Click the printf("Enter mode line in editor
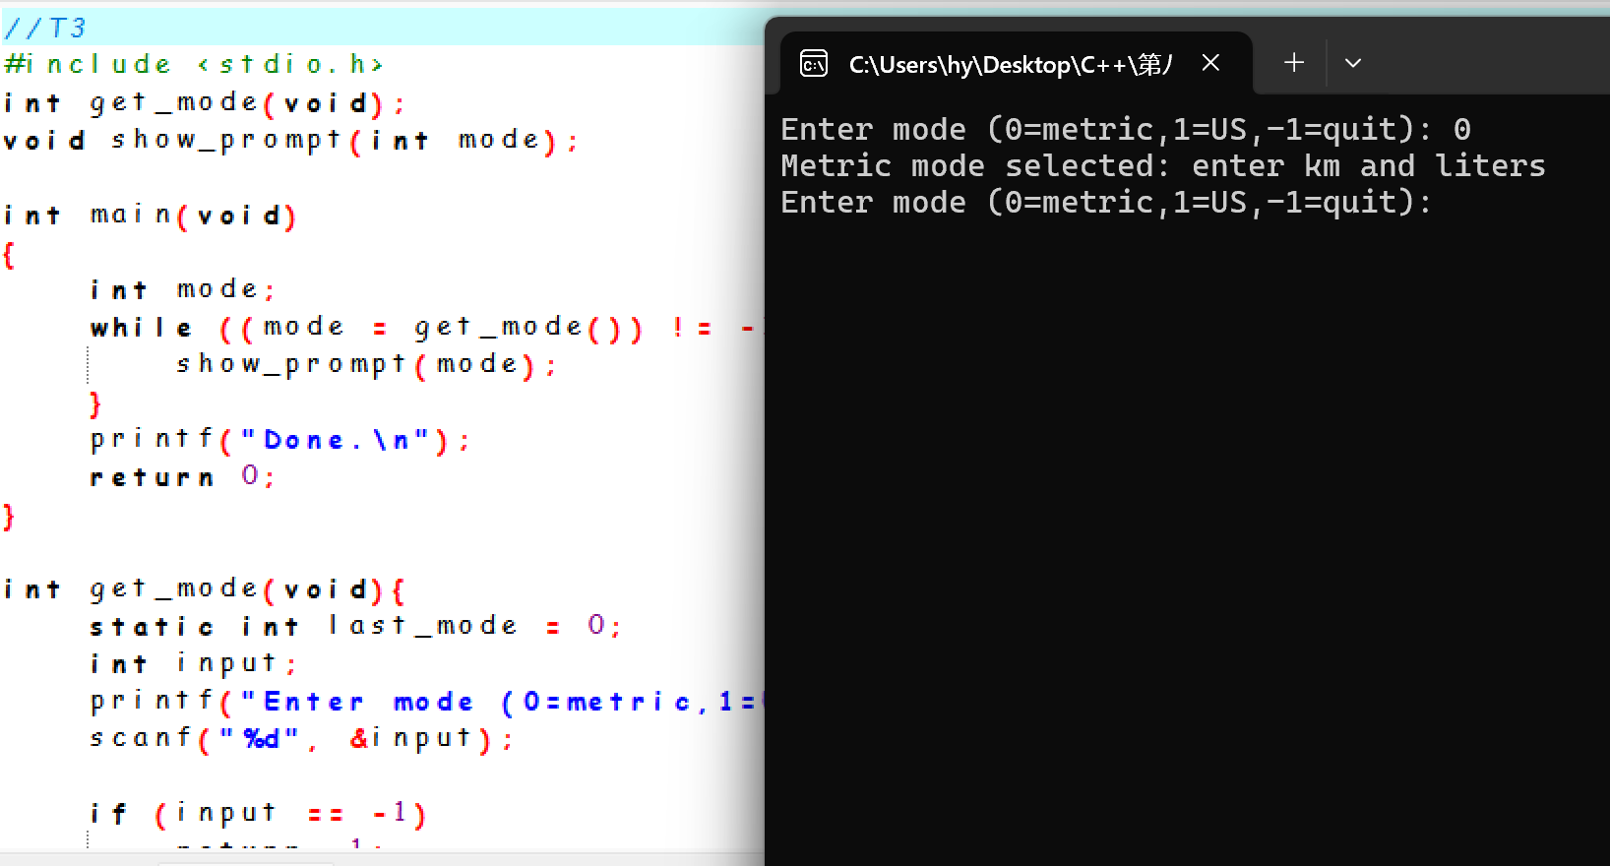This screenshot has width=1610, height=866. click(x=426, y=701)
